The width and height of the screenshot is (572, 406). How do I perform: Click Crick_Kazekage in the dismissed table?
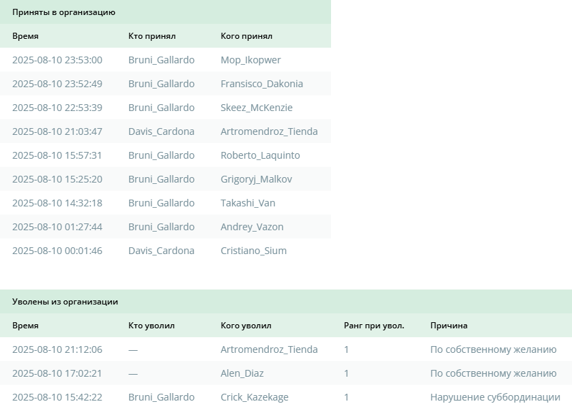(x=255, y=397)
